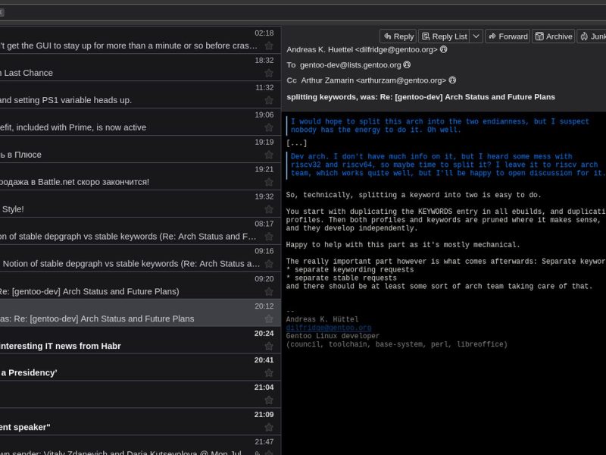606x455 pixels.
Task: Open the 'ent speaker"' message
Action: pyautogui.click(x=140, y=422)
